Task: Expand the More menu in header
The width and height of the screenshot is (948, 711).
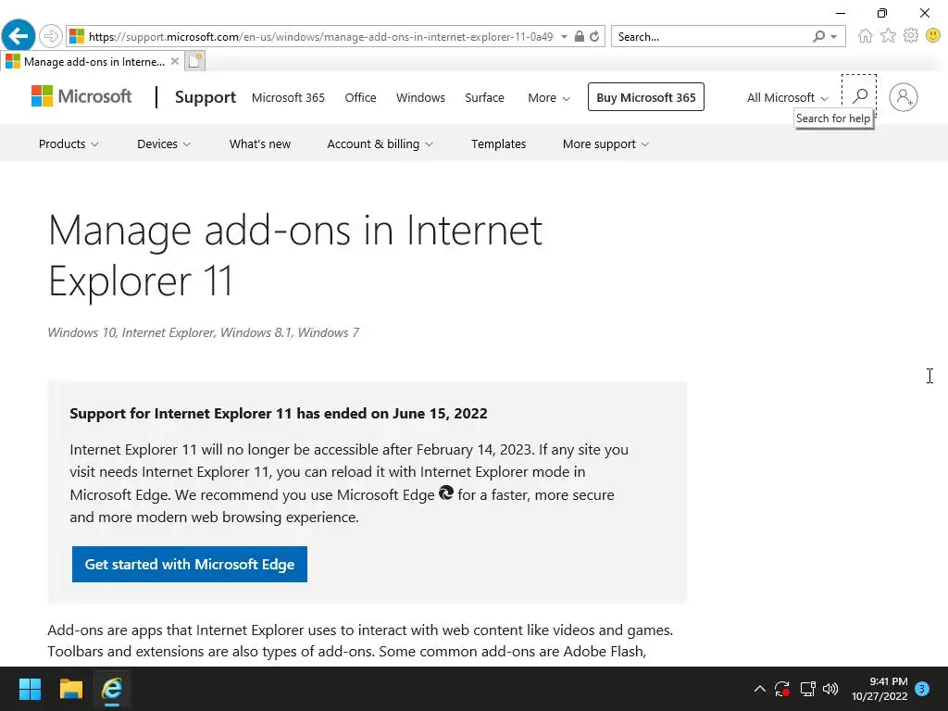Action: (x=548, y=97)
